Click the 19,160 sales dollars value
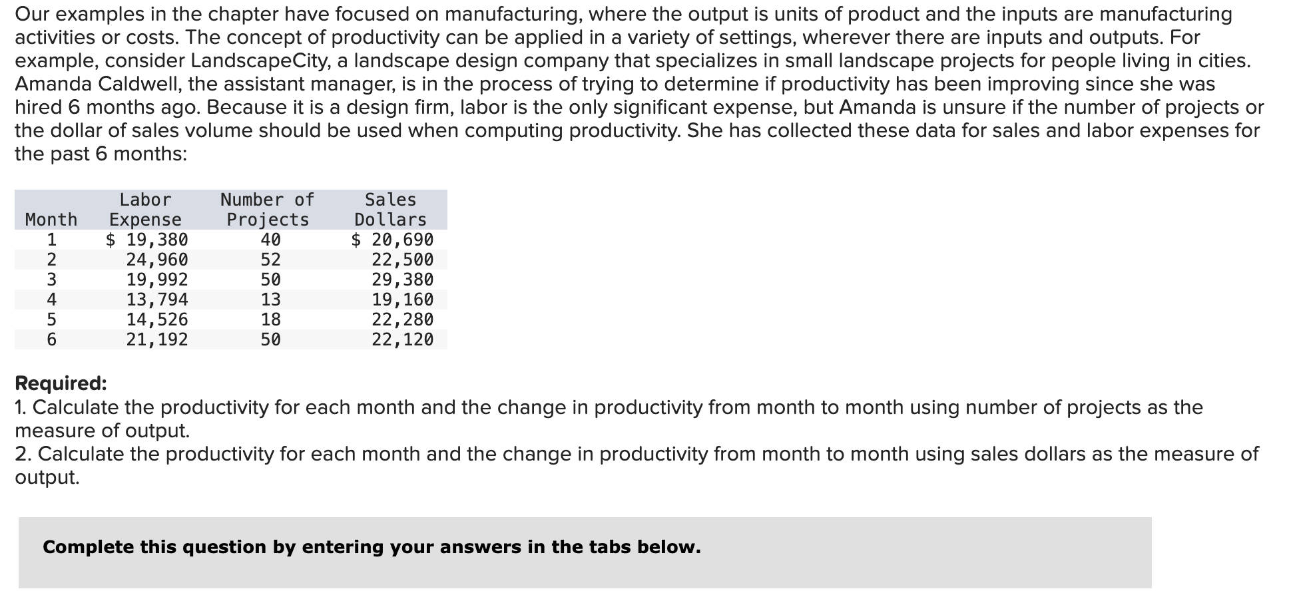This screenshot has width=1289, height=595. (403, 299)
